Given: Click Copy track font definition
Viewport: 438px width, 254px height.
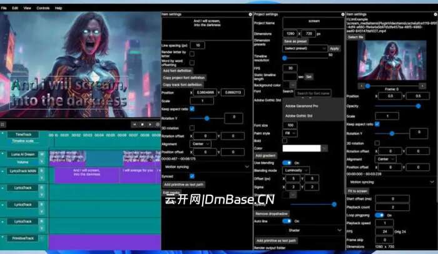Looking at the screenshot, I should (x=182, y=85).
